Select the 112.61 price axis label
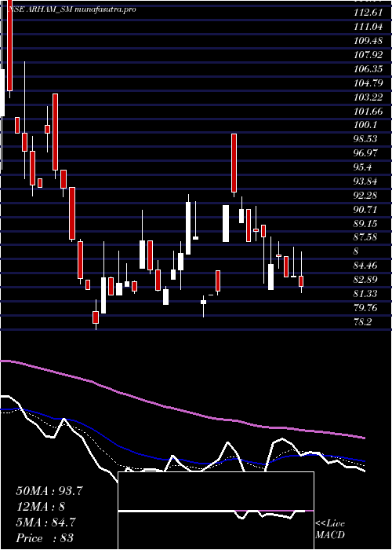The width and height of the screenshot is (392, 550). click(368, 13)
